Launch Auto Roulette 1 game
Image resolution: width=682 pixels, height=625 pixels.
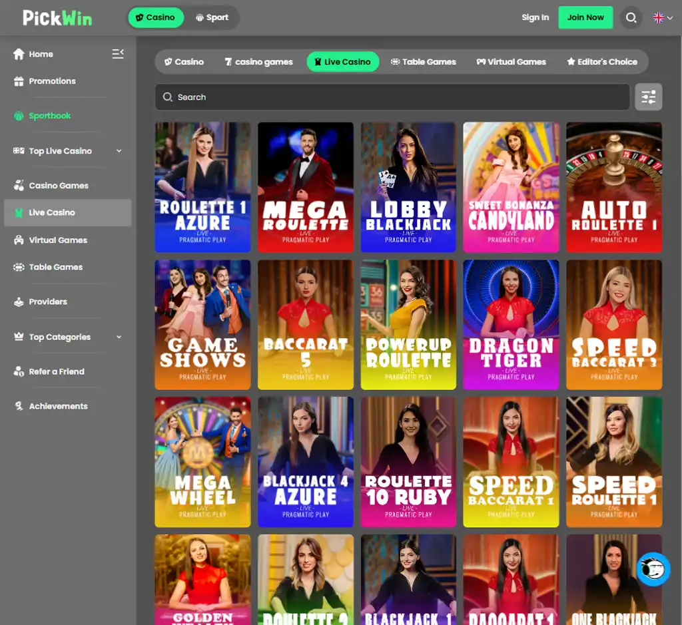click(x=614, y=187)
